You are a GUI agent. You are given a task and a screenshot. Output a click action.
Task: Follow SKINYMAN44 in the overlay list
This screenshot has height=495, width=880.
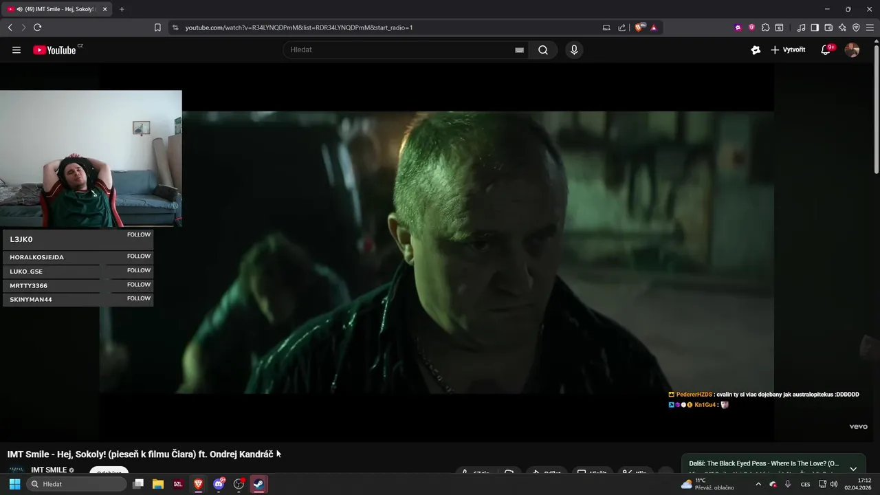(138, 298)
